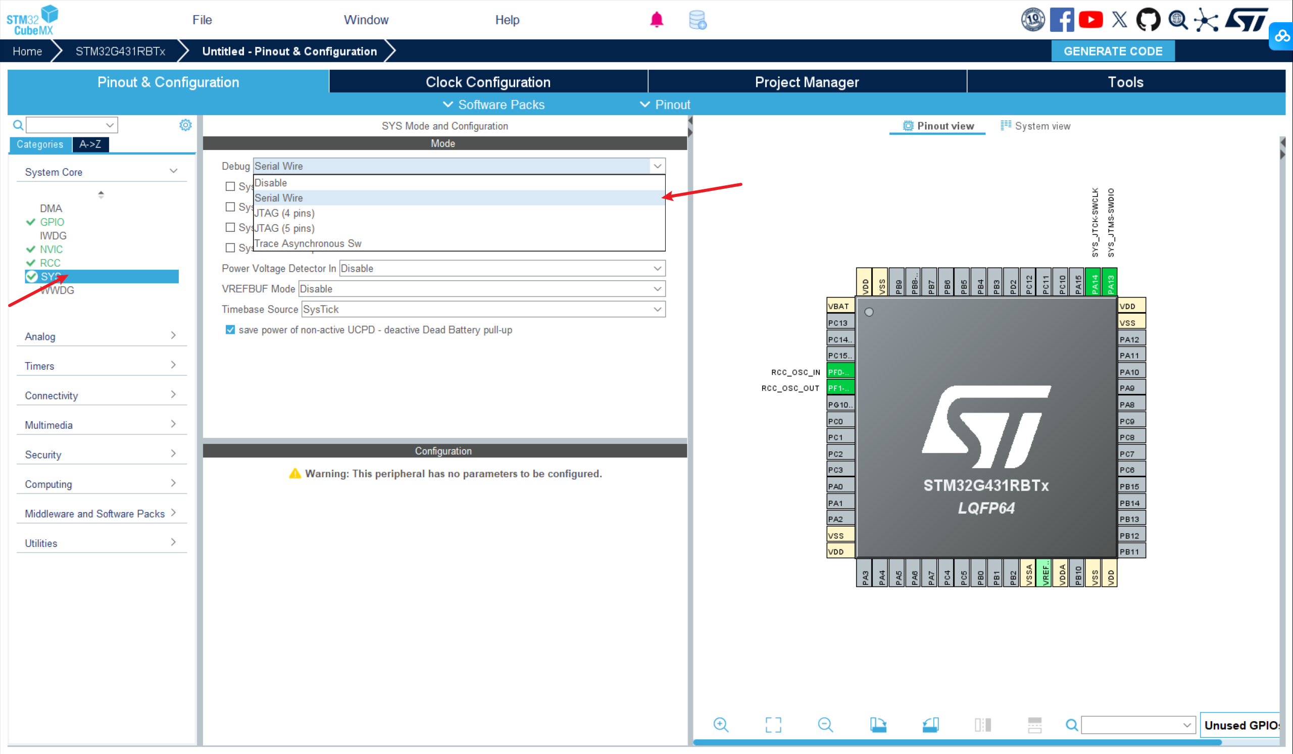The width and height of the screenshot is (1293, 754).
Task: Click the red notification bell icon
Action: (656, 20)
